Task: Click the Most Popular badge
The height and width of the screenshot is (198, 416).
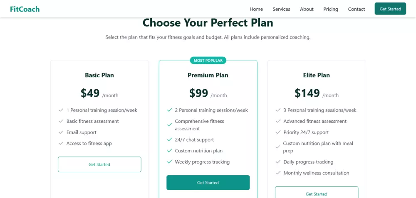Action: (x=208, y=61)
